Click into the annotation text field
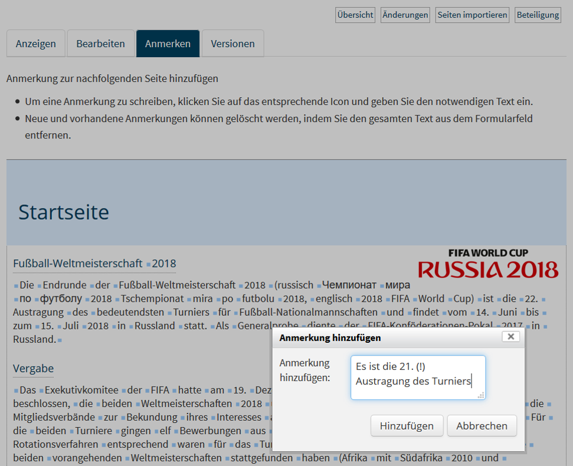 click(x=418, y=377)
